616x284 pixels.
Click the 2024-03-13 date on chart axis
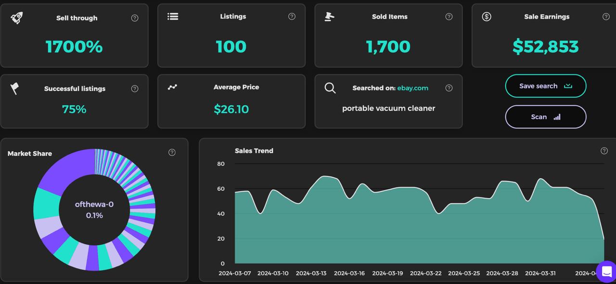pyautogui.click(x=311, y=273)
